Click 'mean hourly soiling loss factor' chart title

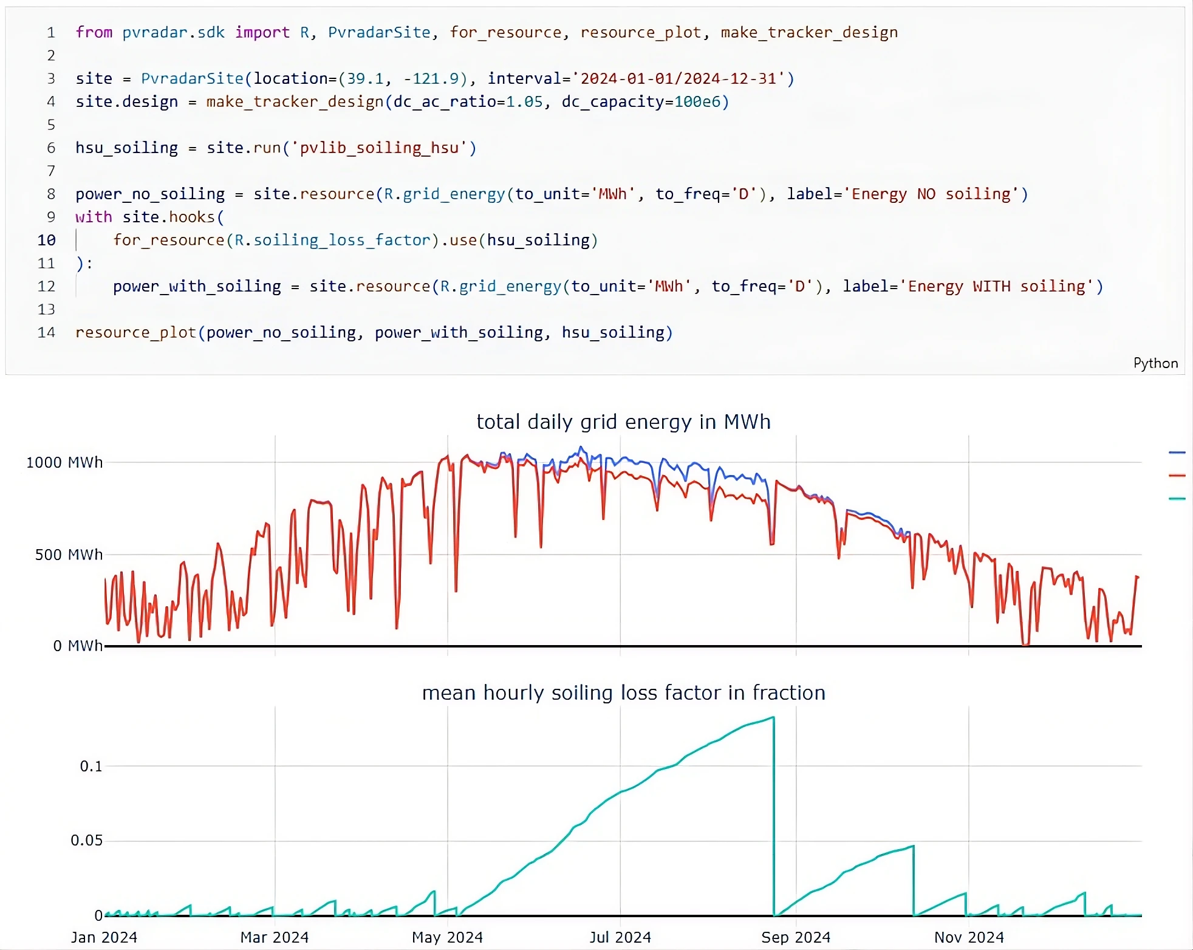(623, 692)
